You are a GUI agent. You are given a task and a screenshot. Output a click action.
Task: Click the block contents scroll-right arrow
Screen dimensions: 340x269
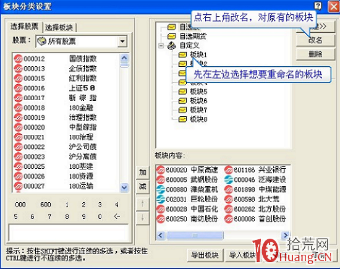(286, 235)
